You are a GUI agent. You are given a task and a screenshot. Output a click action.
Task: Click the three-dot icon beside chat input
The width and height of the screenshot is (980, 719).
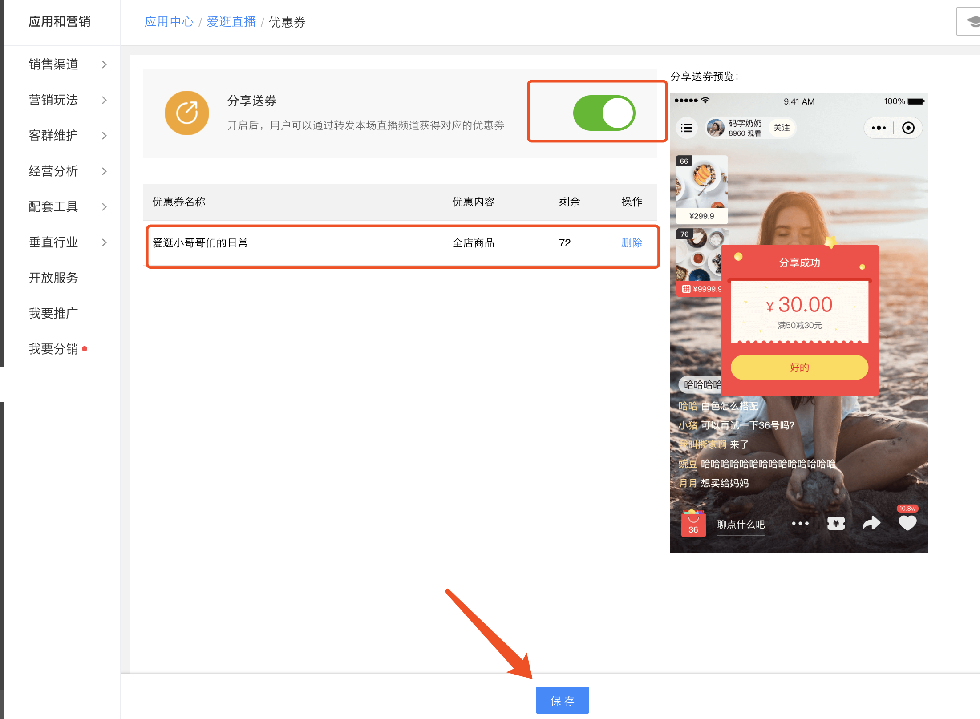[800, 524]
